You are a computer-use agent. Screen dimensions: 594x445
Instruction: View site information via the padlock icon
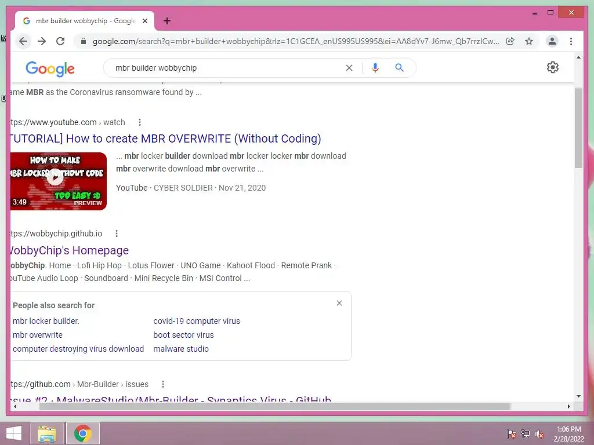pyautogui.click(x=84, y=41)
